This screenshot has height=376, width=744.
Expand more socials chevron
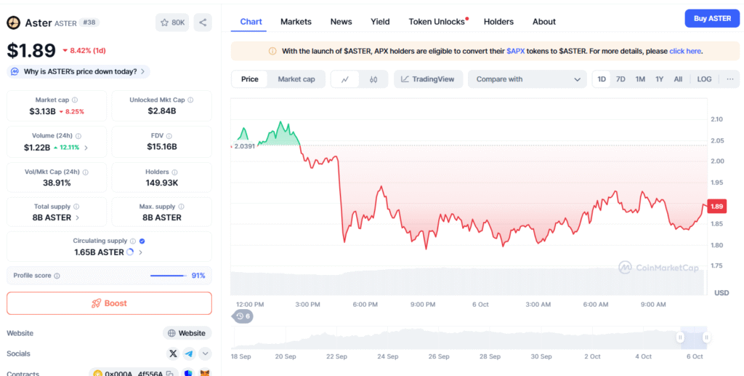coord(206,353)
